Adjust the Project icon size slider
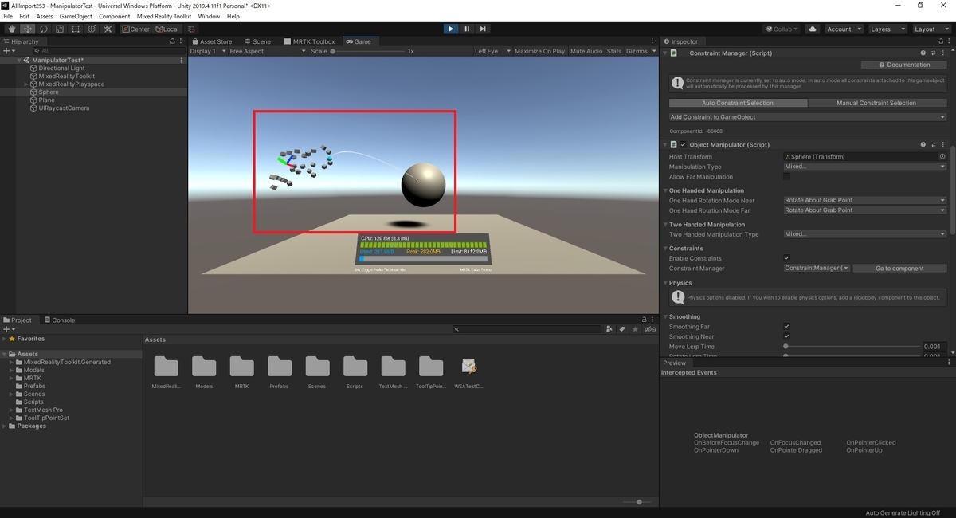The image size is (956, 518). (x=638, y=502)
